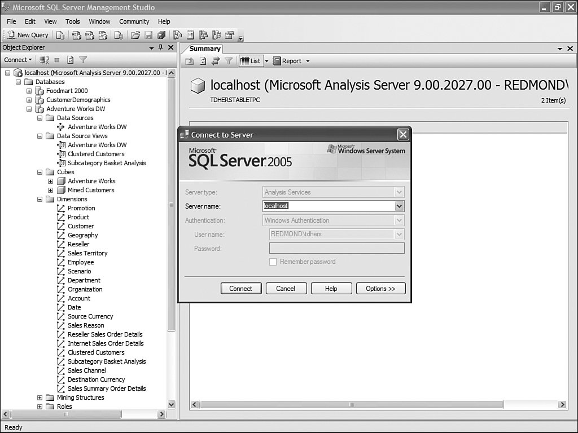Collapse the Cubes folder
The width and height of the screenshot is (578, 433).
(x=40, y=173)
